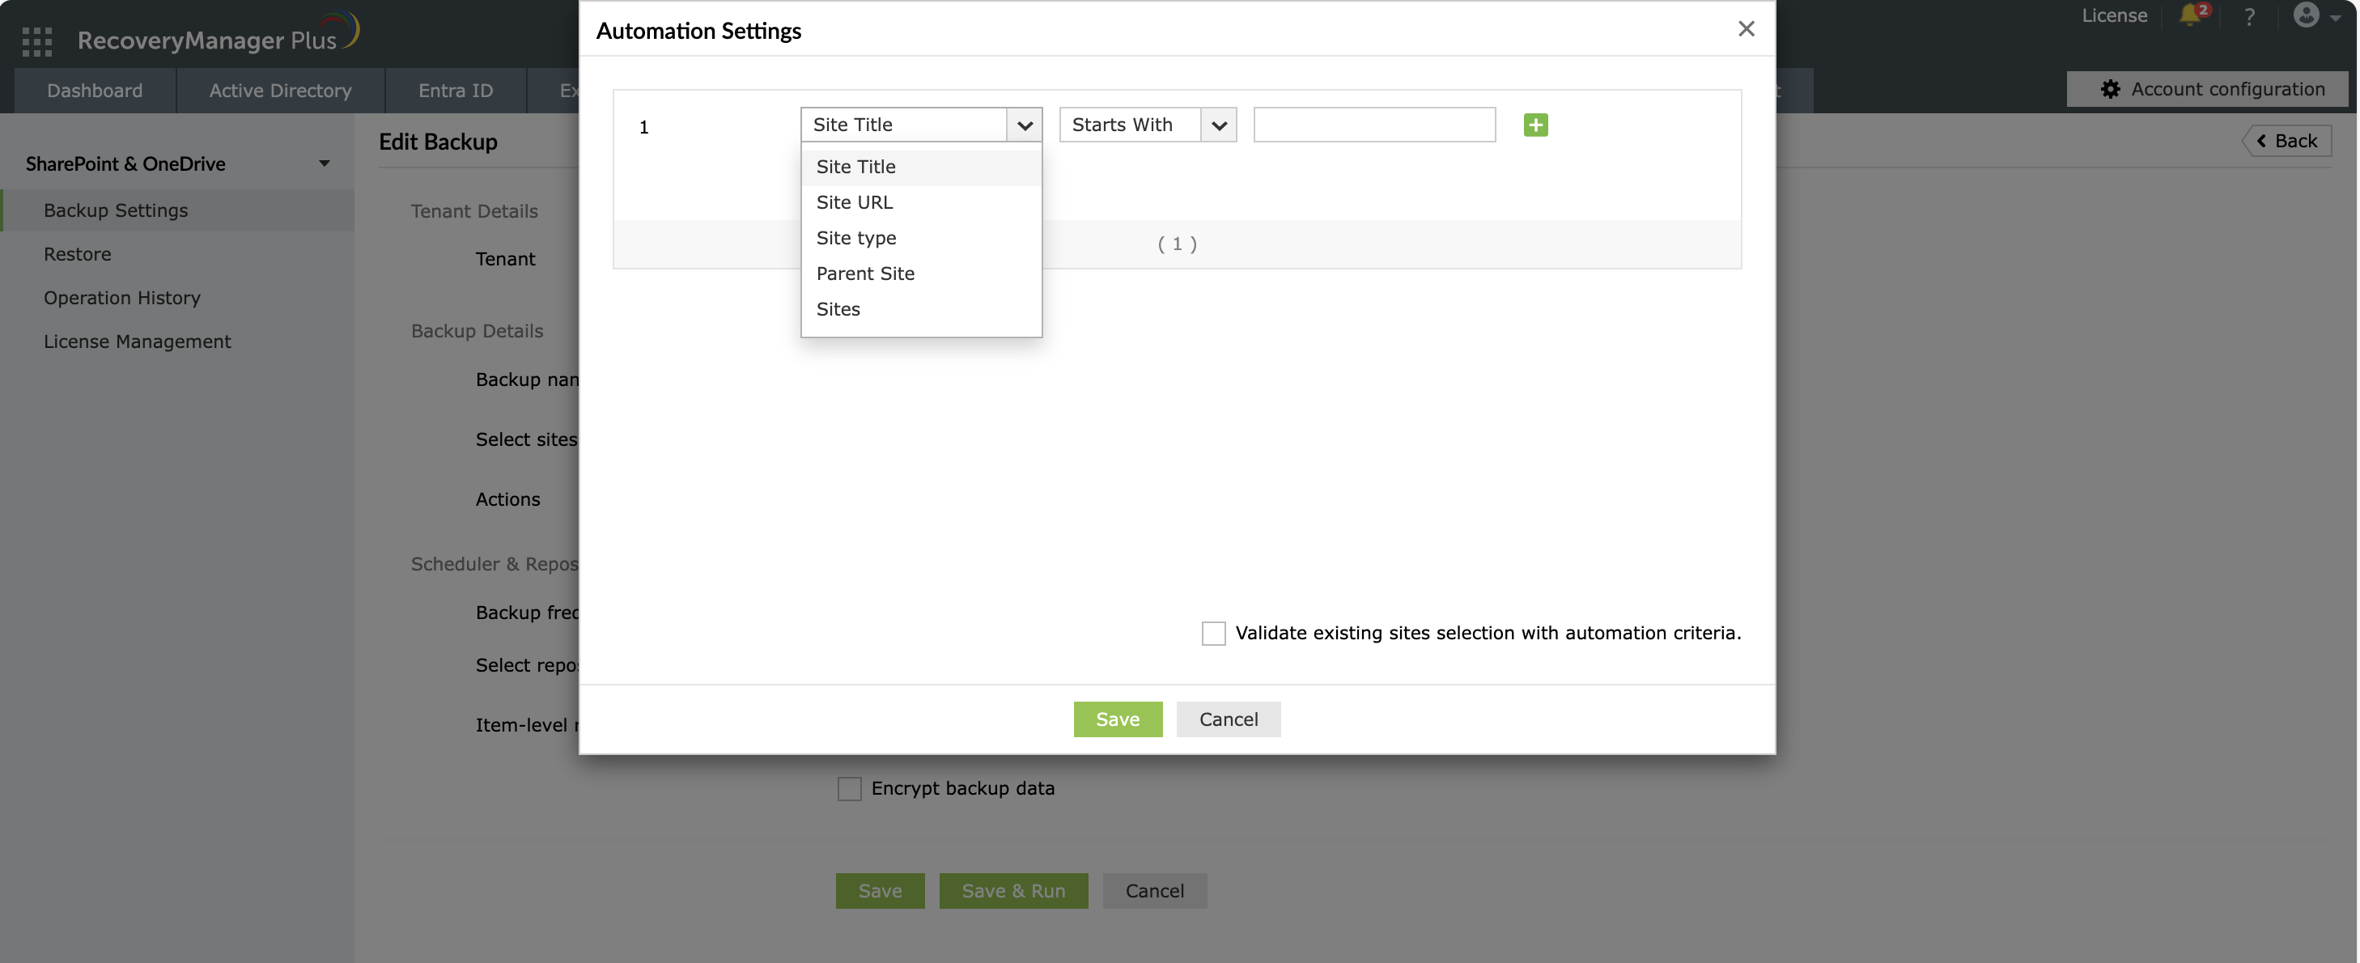Close the Automation Settings dialog
The height and width of the screenshot is (963, 2360).
click(1745, 28)
